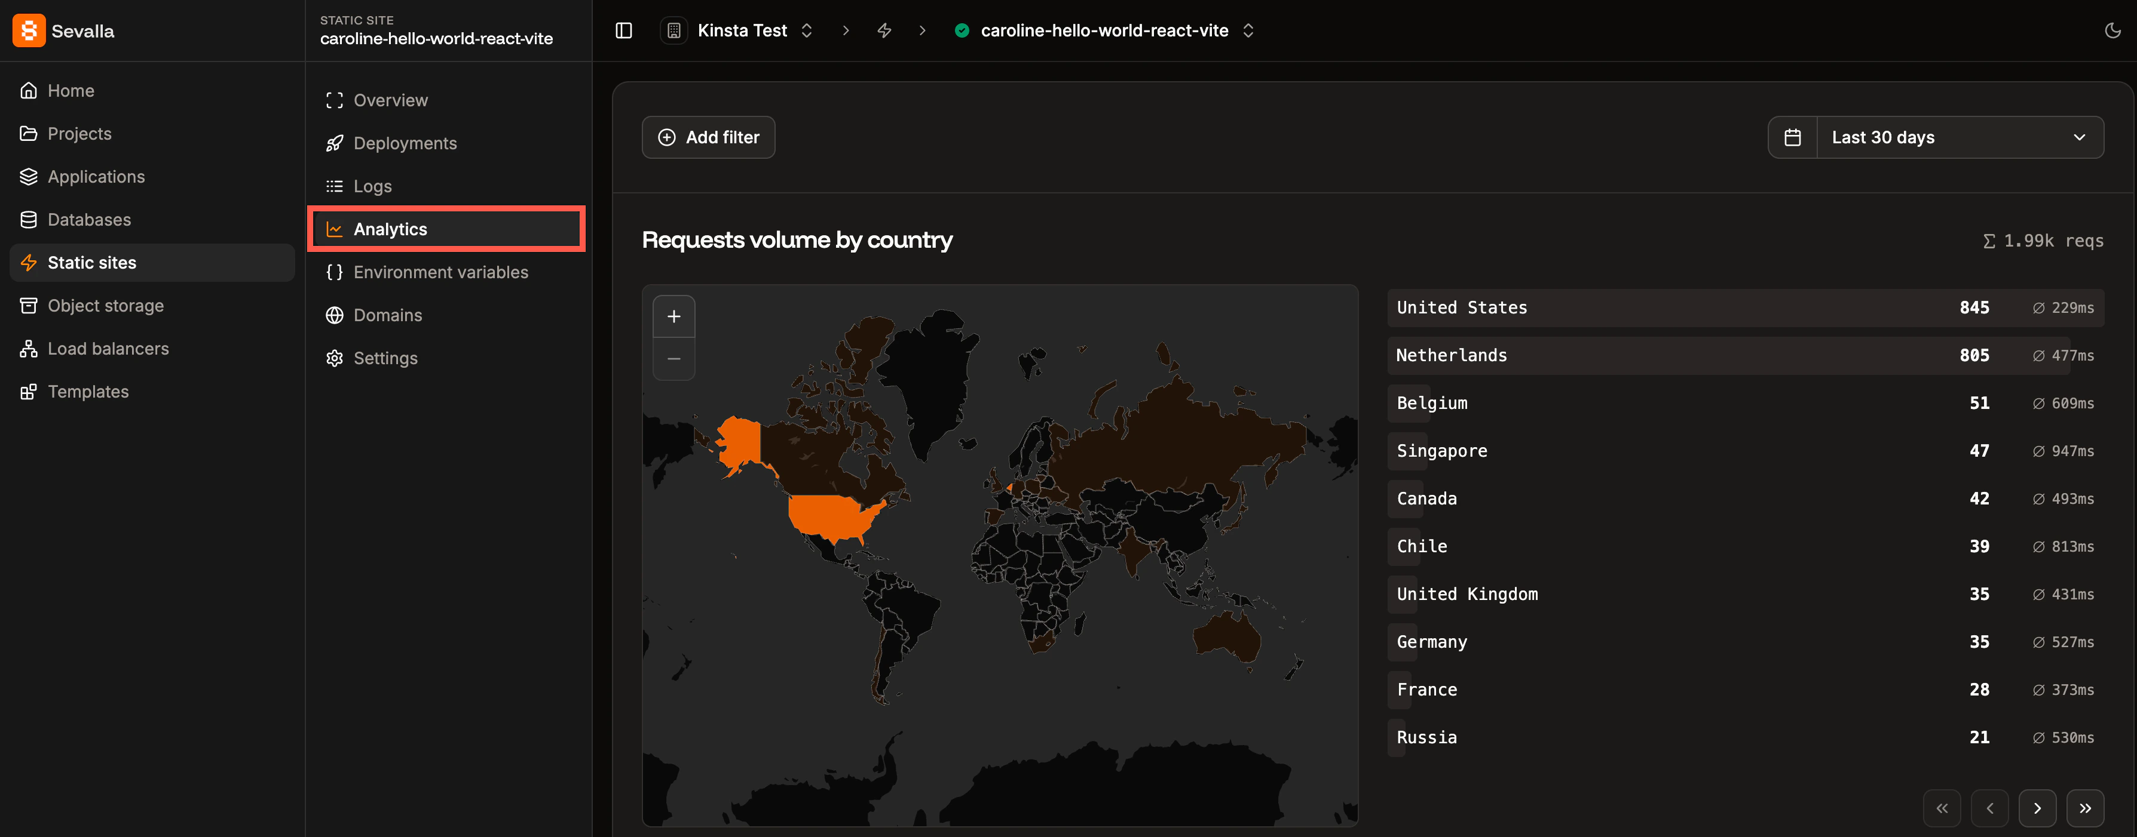2137x837 pixels.
Task: Go to next page of countries
Action: [x=2037, y=808]
